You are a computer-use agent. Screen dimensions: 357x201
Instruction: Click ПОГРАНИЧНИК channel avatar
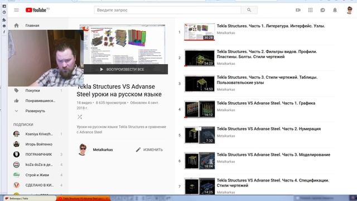(x=16, y=155)
